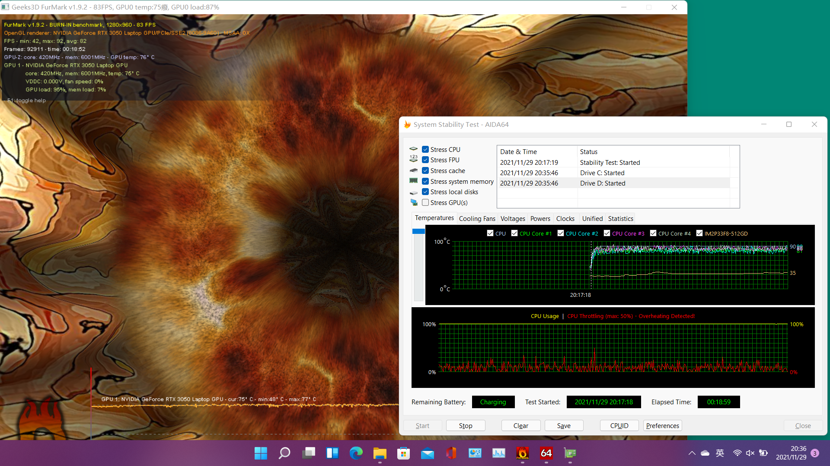The image size is (830, 466).
Task: Uncheck Stress local disks
Action: coord(425,192)
